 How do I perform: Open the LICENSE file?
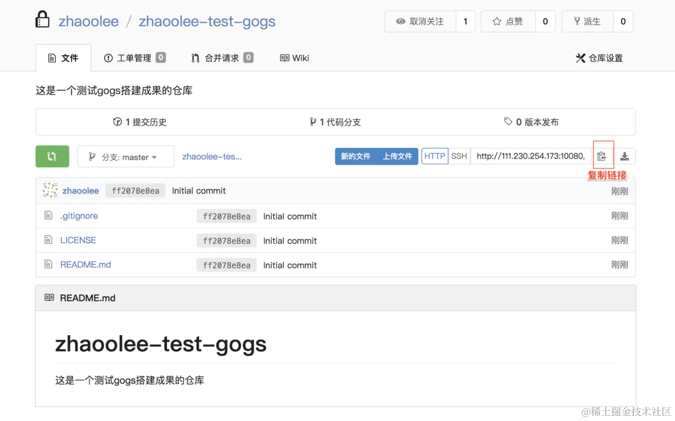(78, 240)
